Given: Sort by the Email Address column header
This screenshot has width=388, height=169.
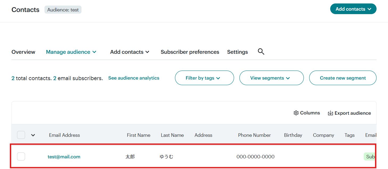Looking at the screenshot, I should pyautogui.click(x=64, y=135).
